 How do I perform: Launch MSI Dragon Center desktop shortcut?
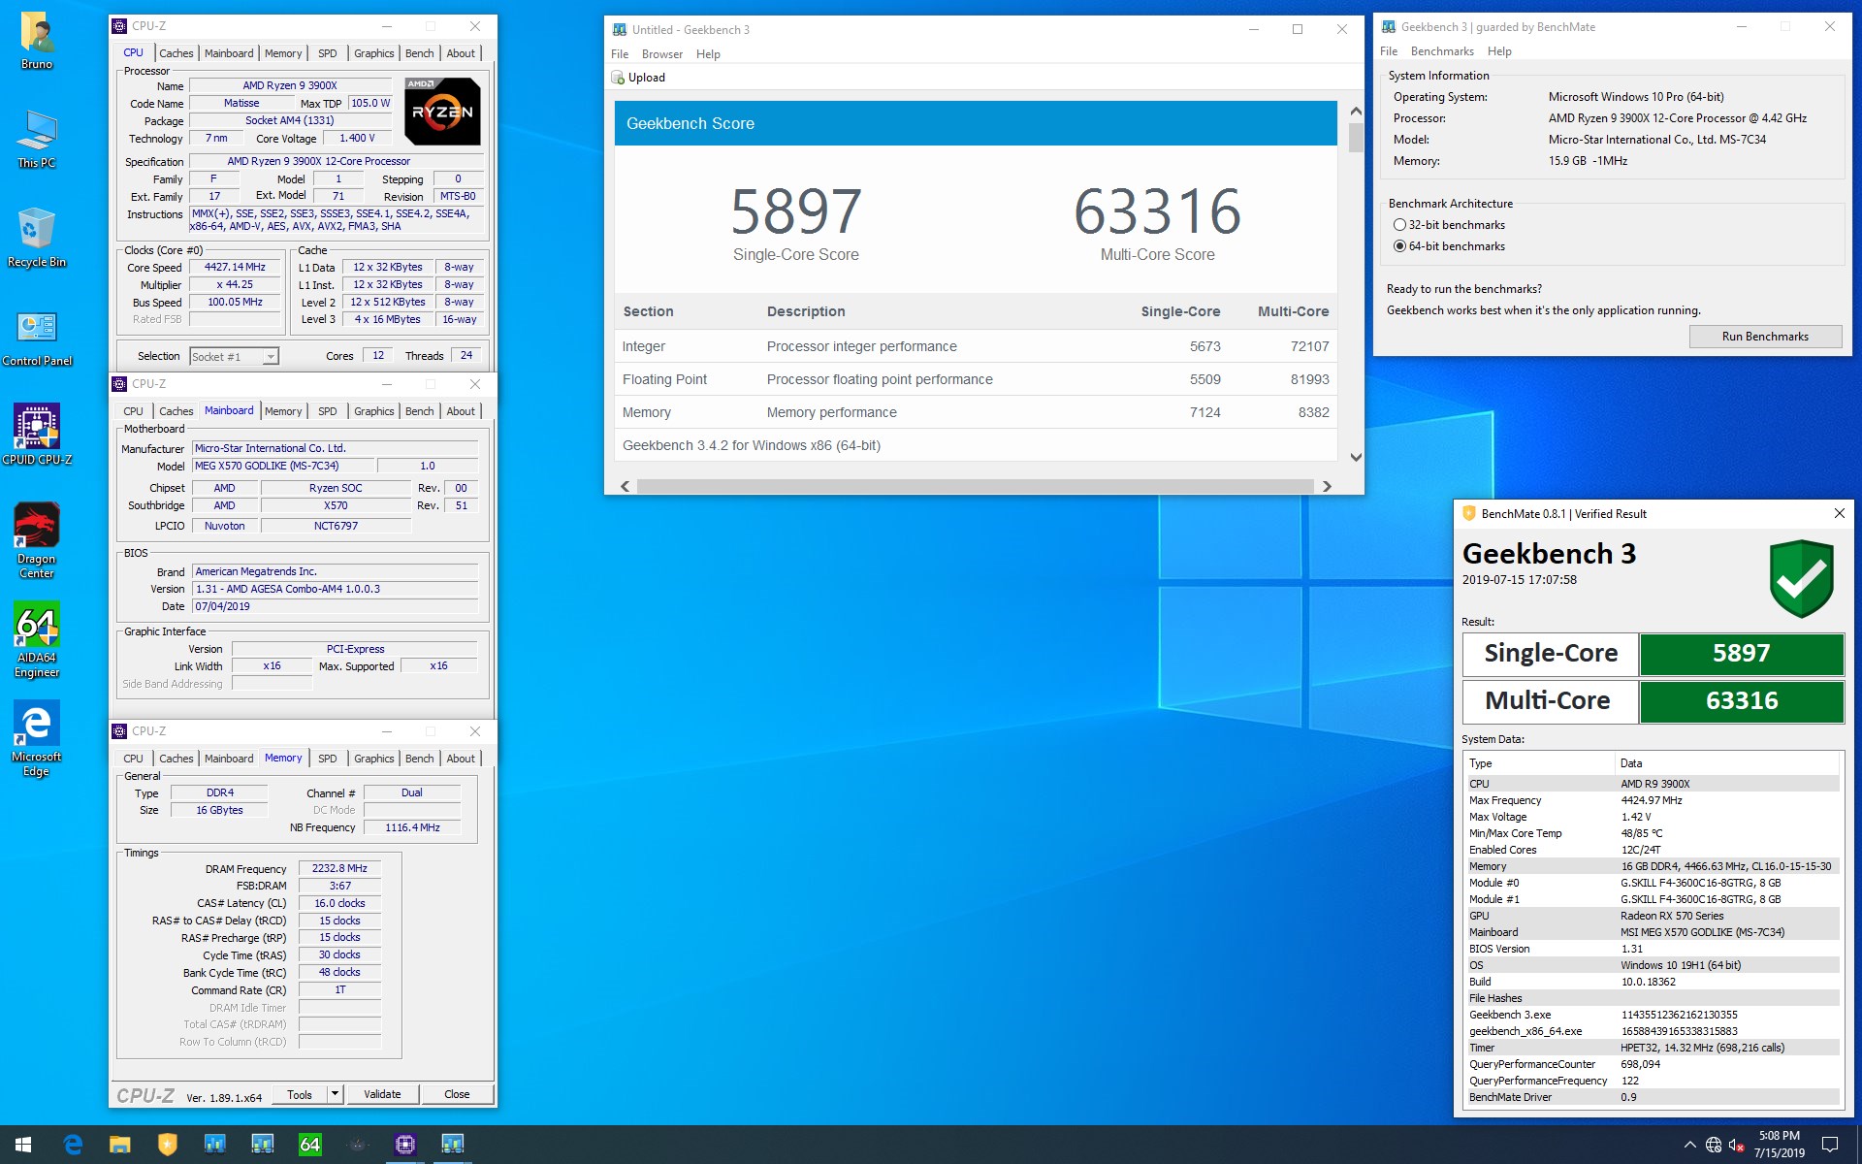coord(37,540)
